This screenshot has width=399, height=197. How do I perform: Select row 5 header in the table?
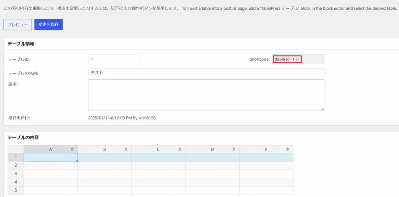click(16, 190)
